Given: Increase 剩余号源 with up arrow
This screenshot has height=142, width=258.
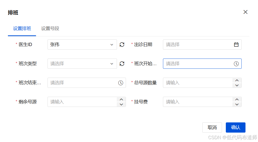Looking at the screenshot, I should (x=121, y=99).
